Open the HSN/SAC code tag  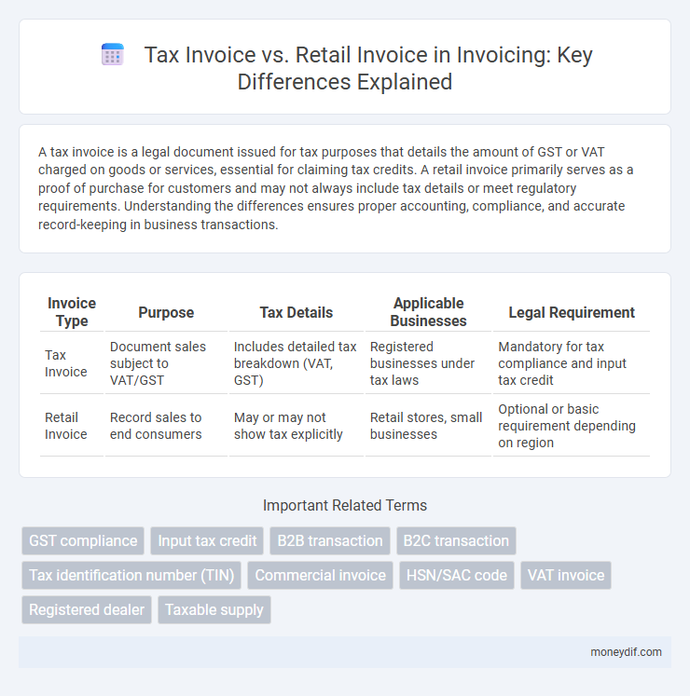coord(457,575)
